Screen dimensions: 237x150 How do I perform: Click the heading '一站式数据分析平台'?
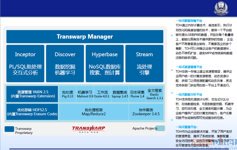pos(189,95)
